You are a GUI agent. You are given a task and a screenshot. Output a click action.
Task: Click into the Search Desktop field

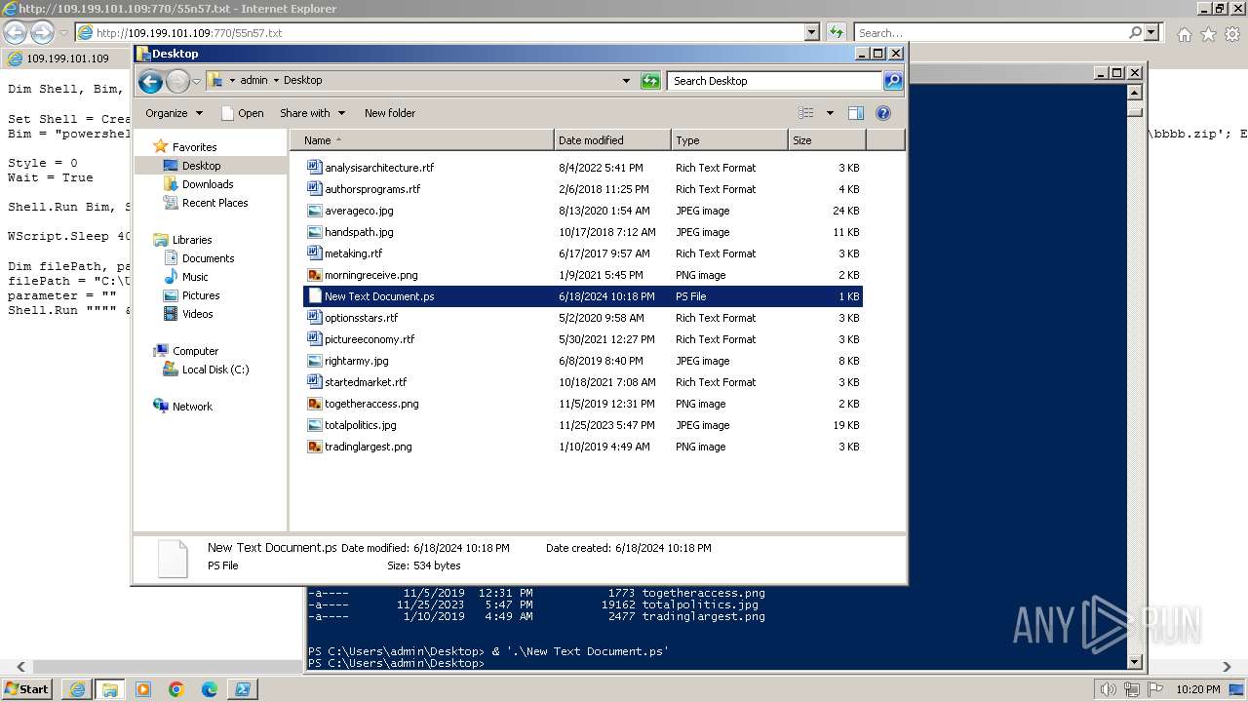point(775,81)
